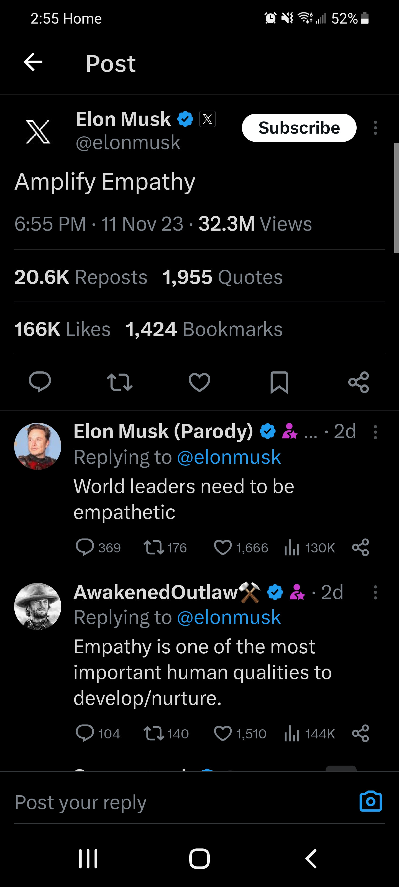Screen dimensions: 399x887
Task: View the 166K Likes list
Action: tap(62, 329)
